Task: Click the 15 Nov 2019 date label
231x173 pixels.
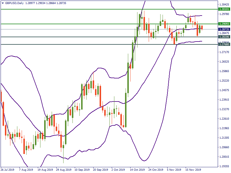Action: pyautogui.click(x=193, y=170)
